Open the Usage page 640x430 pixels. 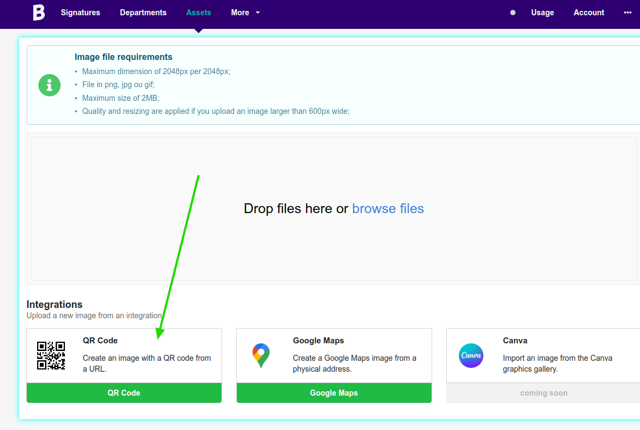[542, 13]
